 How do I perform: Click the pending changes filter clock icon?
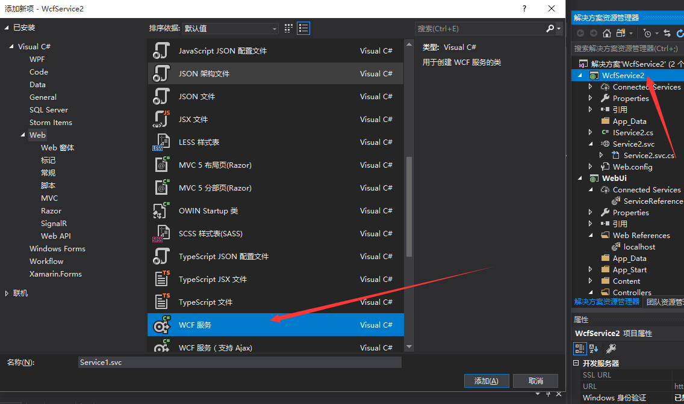click(647, 33)
